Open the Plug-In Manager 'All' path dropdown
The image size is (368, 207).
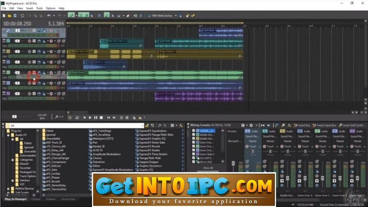142,126
